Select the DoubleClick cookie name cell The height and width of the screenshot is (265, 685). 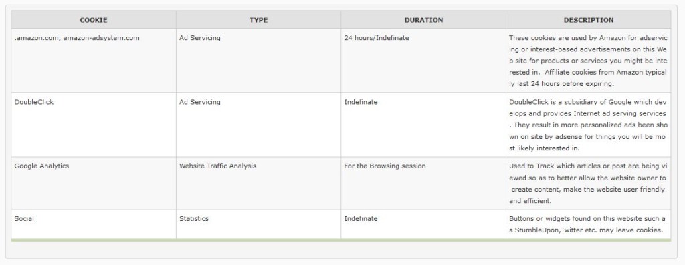(94, 125)
